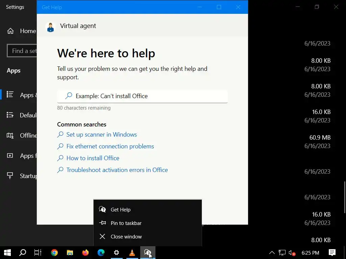Image resolution: width=346 pixels, height=259 pixels.
Task: Open 'Set up scanner in Windows' link
Action: pos(101,135)
